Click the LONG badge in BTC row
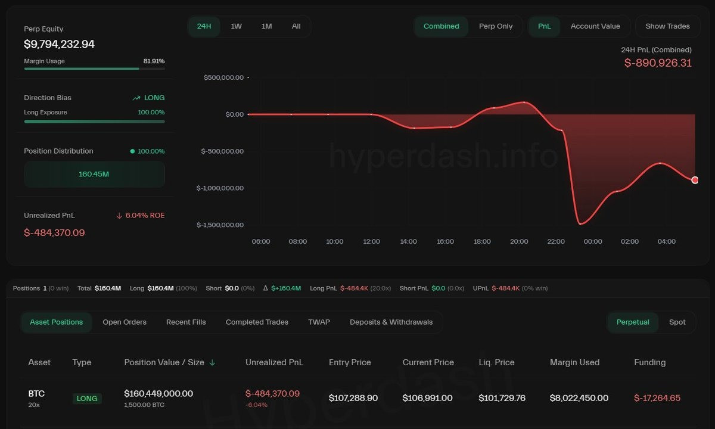715x429 pixels. 87,399
